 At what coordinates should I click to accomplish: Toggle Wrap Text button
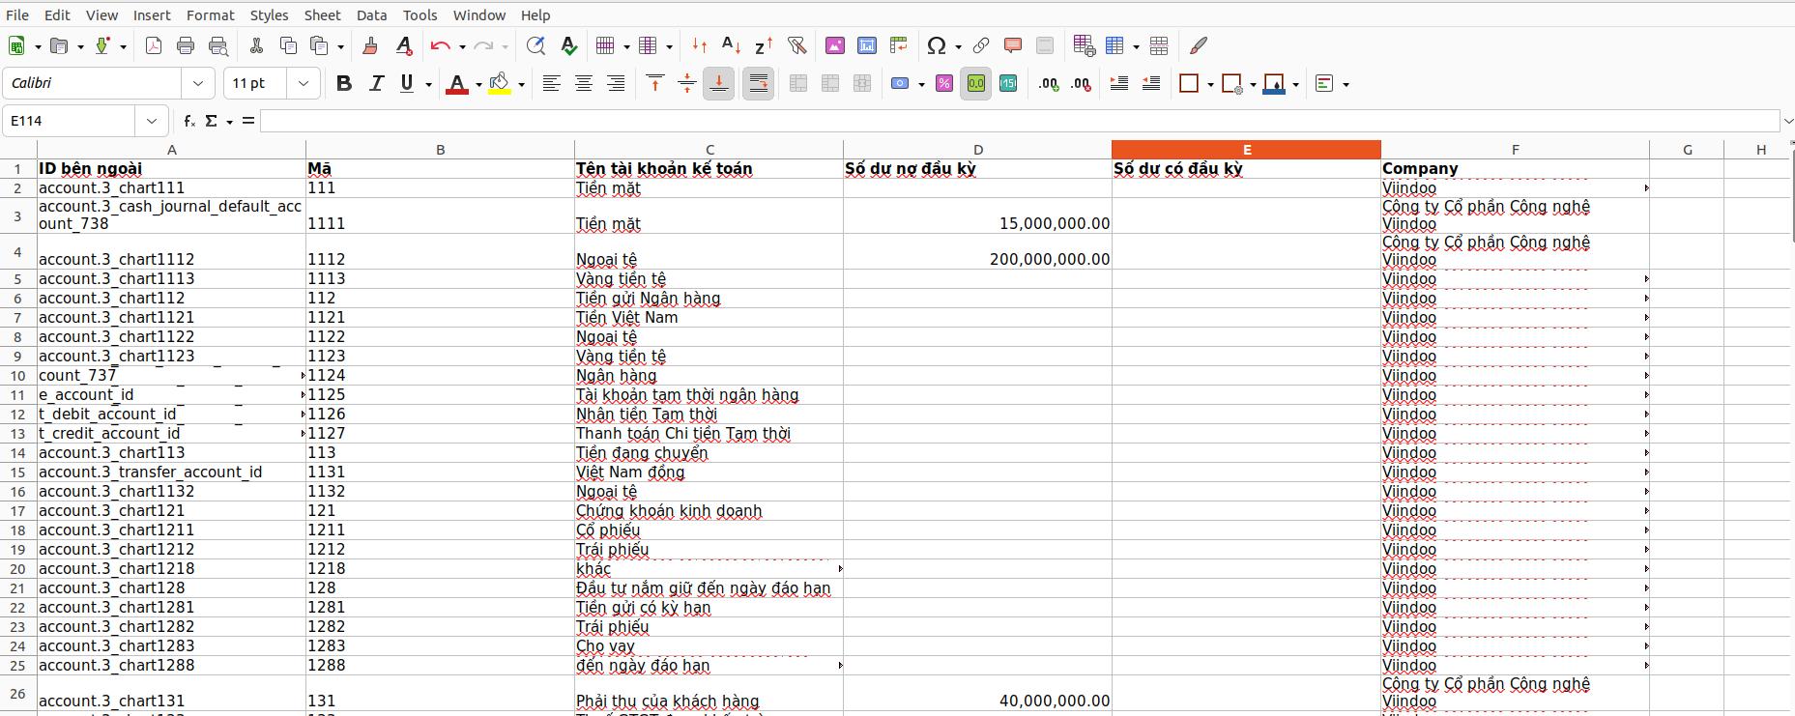(x=759, y=83)
